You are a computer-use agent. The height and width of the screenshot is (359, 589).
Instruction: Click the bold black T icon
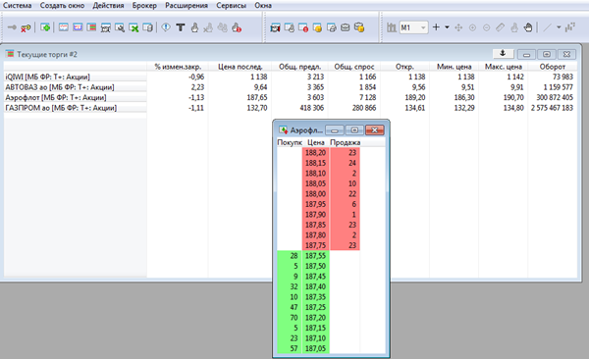181,27
